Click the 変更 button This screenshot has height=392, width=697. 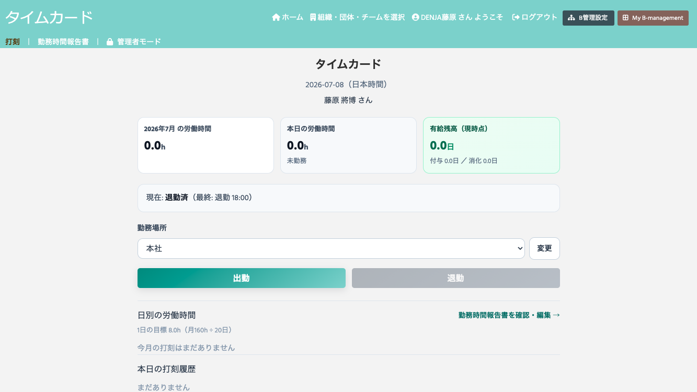(544, 249)
